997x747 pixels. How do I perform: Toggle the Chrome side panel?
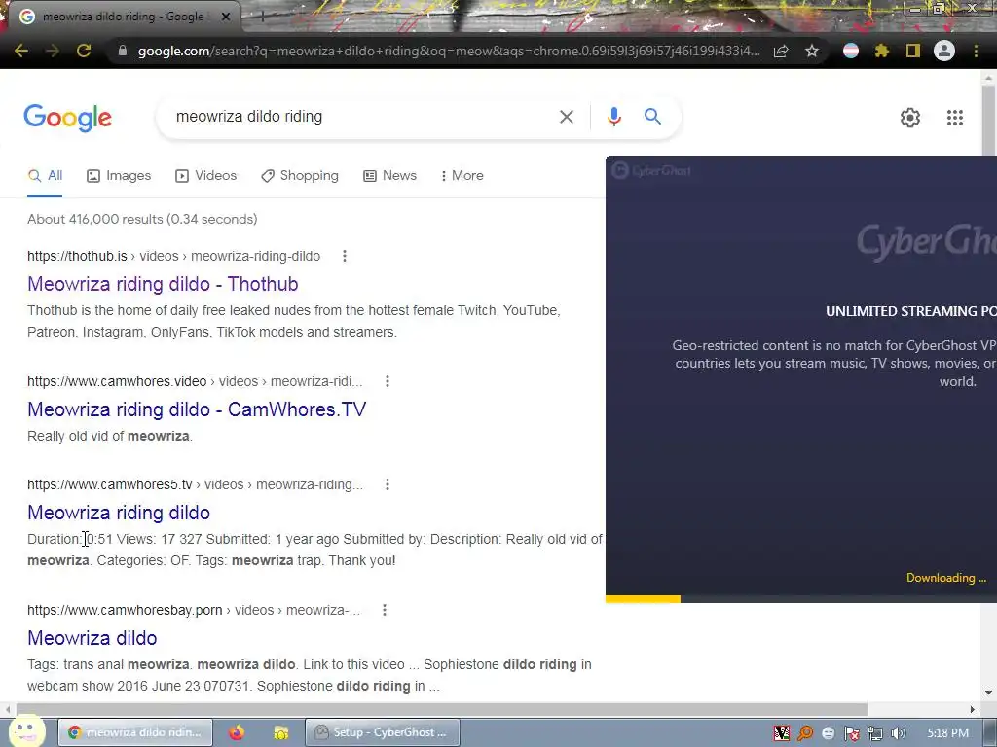[x=913, y=51]
